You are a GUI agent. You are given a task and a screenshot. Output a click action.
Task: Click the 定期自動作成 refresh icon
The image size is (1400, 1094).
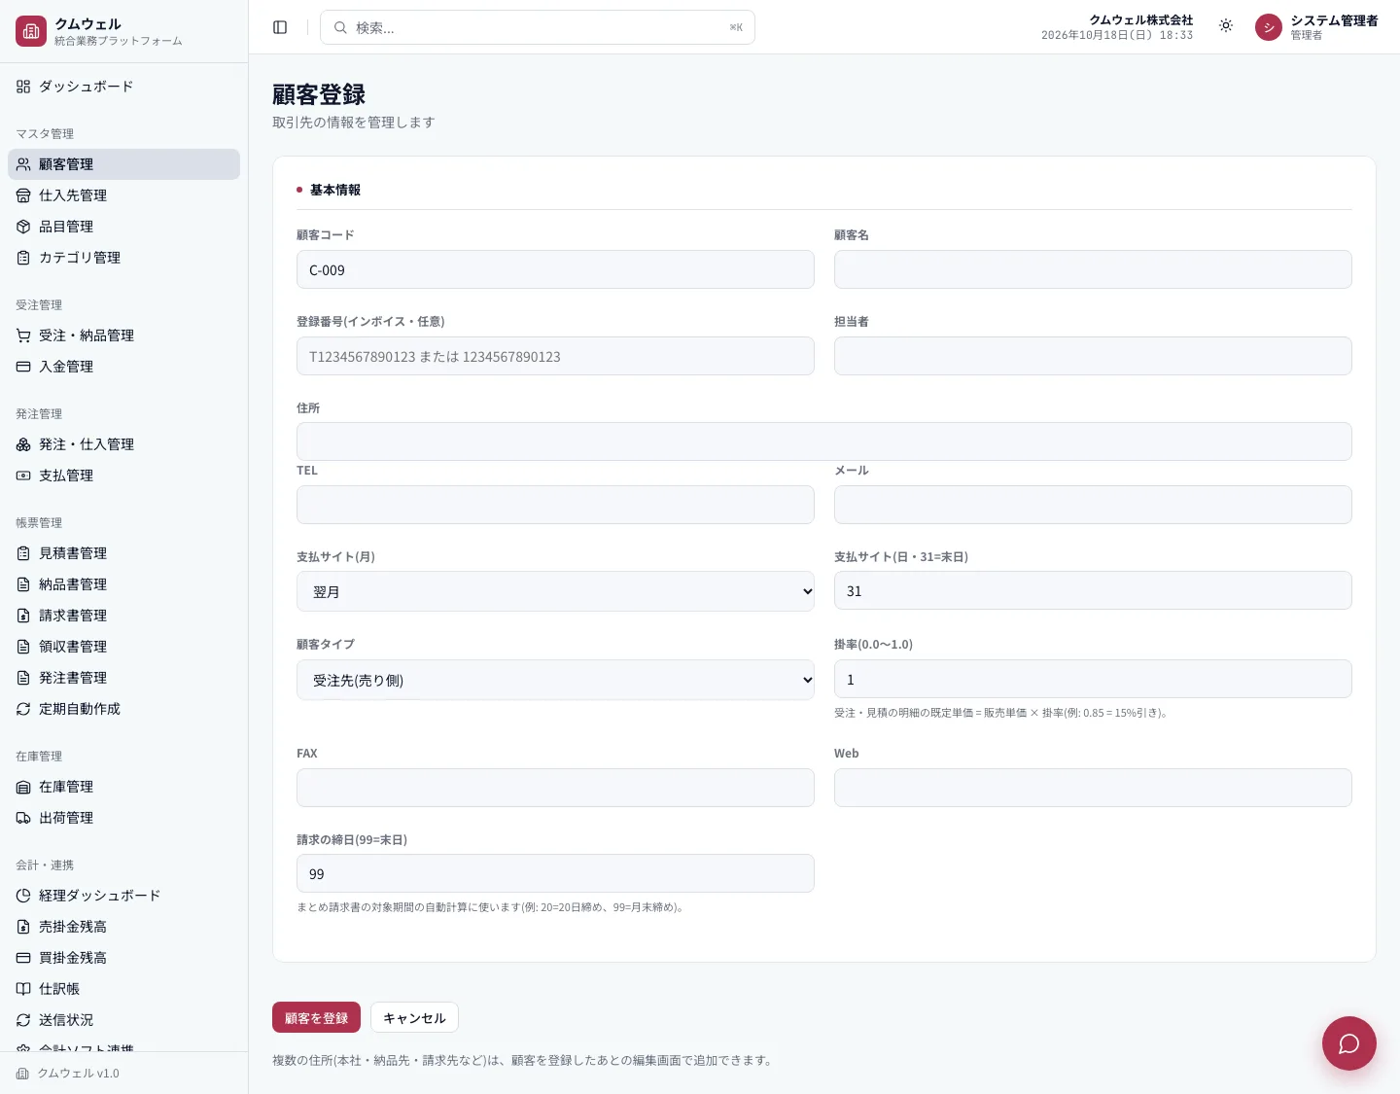click(23, 709)
